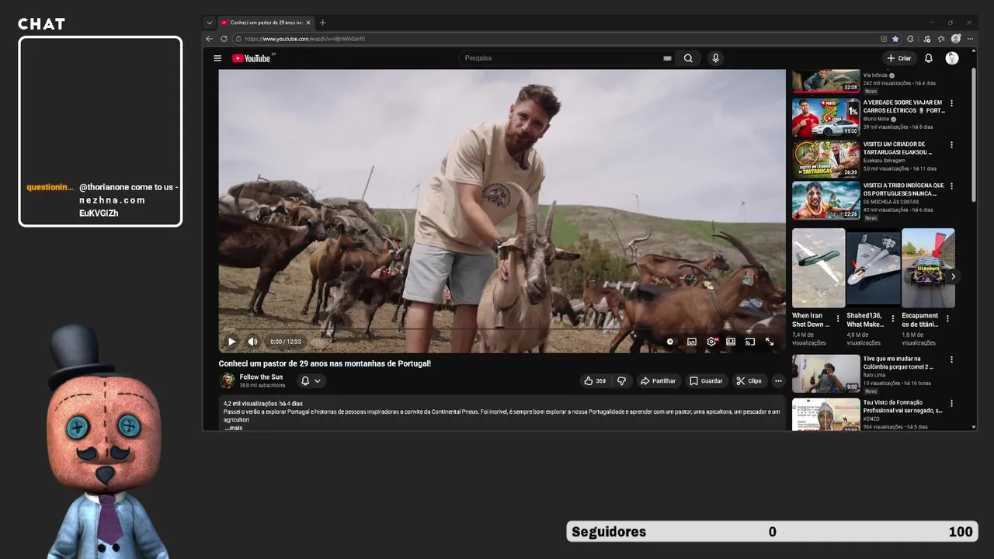Open VISITEI UM CRIADOR DE TARTARUGAS thumbnail
Viewport: 994px width, 559px height.
pyautogui.click(x=826, y=158)
